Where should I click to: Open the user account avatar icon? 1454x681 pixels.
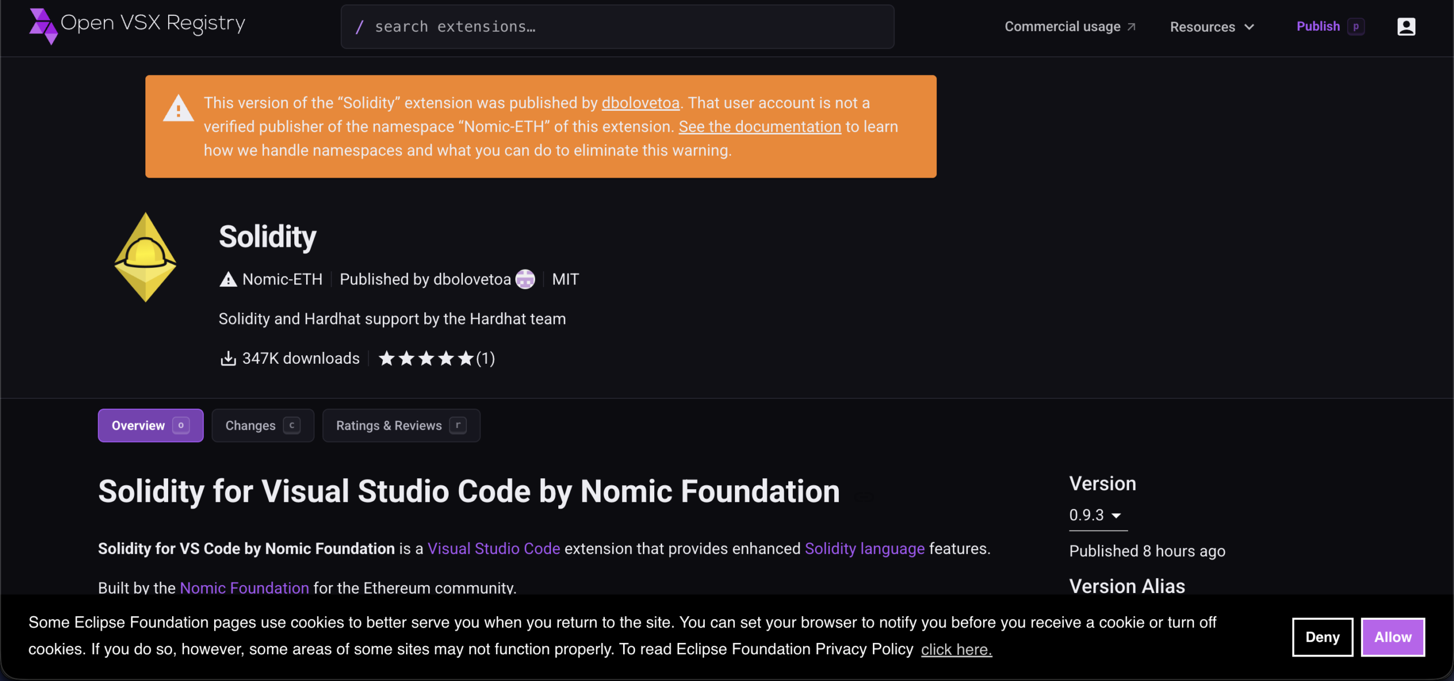click(1406, 27)
